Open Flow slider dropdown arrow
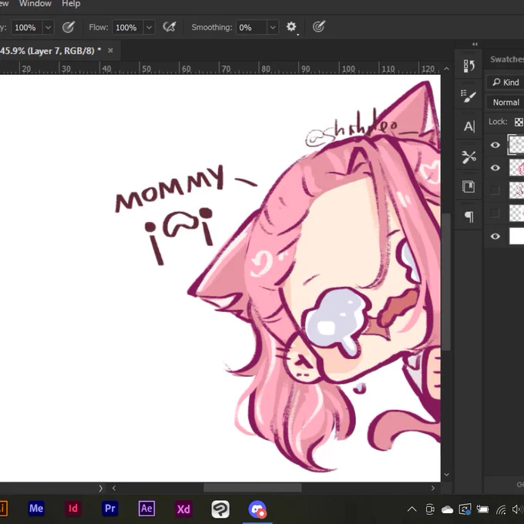This screenshot has height=524, width=524. (149, 28)
